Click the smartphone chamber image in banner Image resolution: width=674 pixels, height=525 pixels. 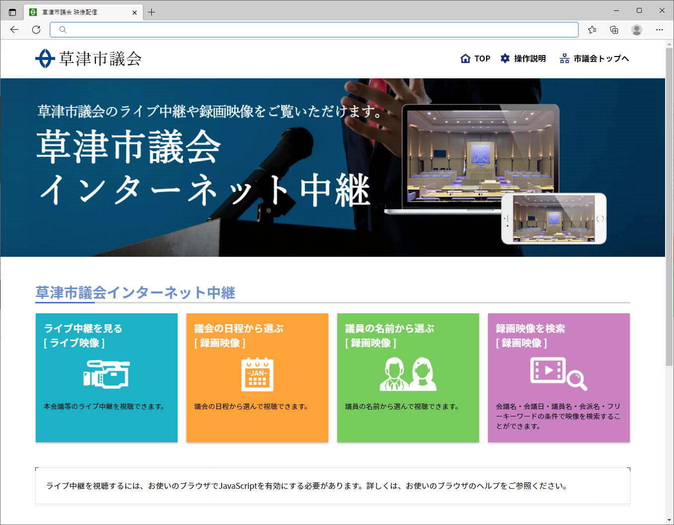553,219
